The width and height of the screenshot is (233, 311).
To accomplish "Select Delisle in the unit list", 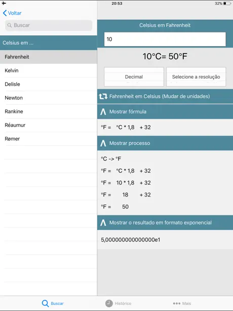I will [x=49, y=84].
